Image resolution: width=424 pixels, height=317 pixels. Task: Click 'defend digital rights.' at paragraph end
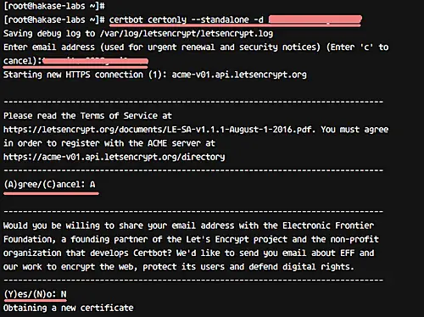coord(301,267)
